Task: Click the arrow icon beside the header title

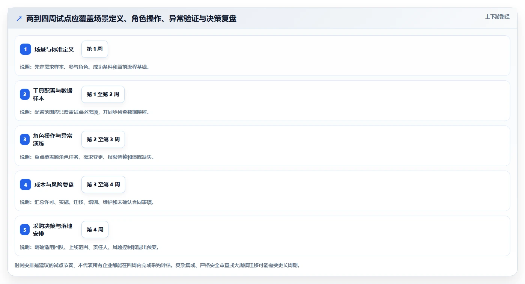Action: [x=19, y=18]
